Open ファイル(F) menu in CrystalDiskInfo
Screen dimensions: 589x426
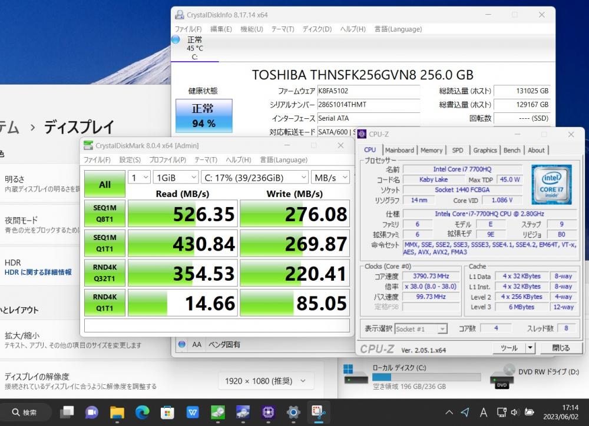188,29
